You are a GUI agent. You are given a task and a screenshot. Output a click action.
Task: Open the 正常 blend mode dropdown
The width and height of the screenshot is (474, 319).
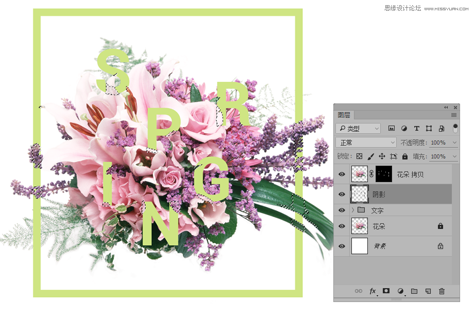tap(366, 142)
